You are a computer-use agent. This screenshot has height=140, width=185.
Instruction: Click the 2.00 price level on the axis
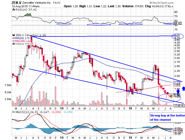(177, 76)
